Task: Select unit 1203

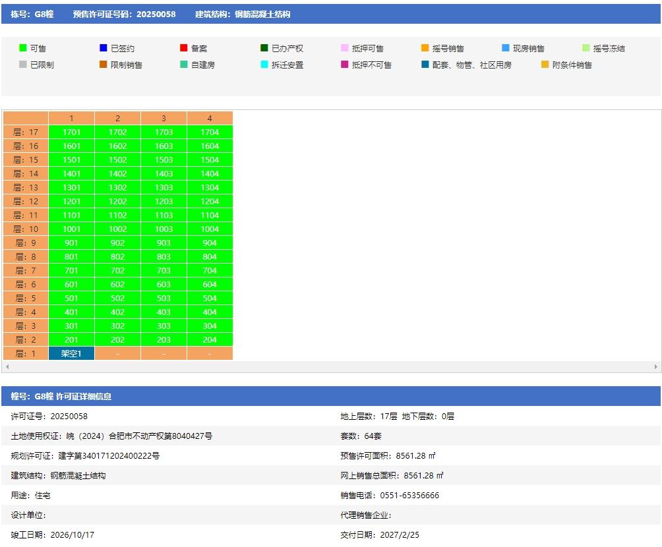Action: click(x=164, y=201)
